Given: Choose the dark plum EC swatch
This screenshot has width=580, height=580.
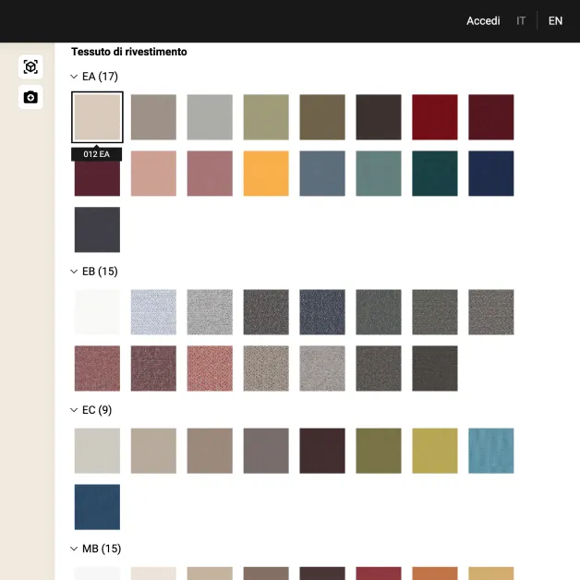Looking at the screenshot, I should (x=322, y=451).
